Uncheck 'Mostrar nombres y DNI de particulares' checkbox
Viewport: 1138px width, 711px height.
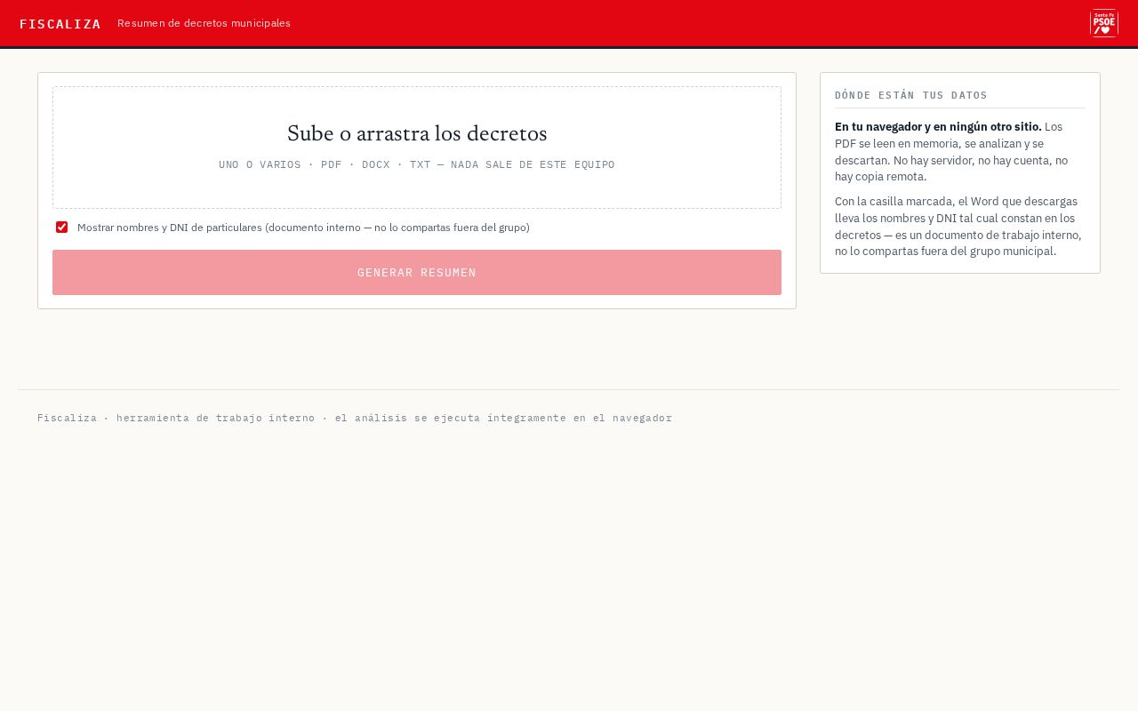coord(61,228)
